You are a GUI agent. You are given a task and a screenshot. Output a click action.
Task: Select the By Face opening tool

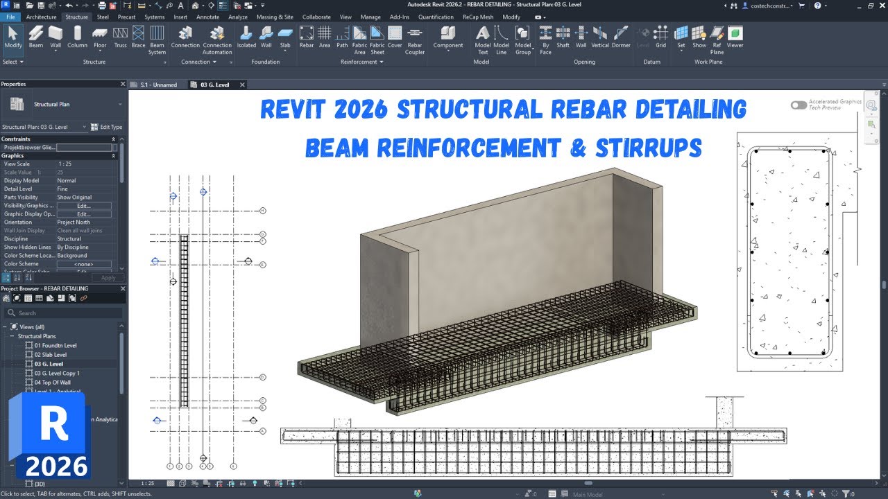coord(546,40)
